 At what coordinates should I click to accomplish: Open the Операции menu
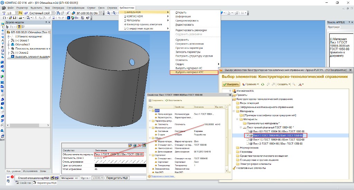pos(58,8)
